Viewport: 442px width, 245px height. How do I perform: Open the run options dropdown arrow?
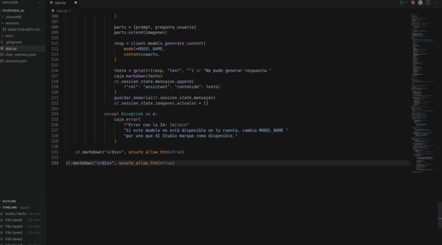tap(406, 3)
